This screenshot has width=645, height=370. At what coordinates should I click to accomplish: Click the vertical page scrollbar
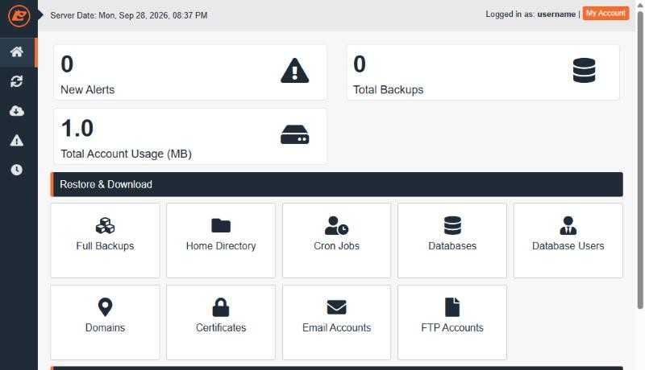640,160
